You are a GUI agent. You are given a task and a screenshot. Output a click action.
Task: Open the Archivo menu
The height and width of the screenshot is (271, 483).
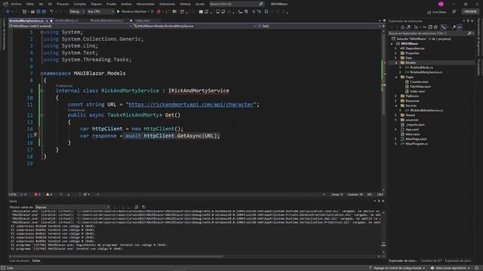pyautogui.click(x=16, y=4)
